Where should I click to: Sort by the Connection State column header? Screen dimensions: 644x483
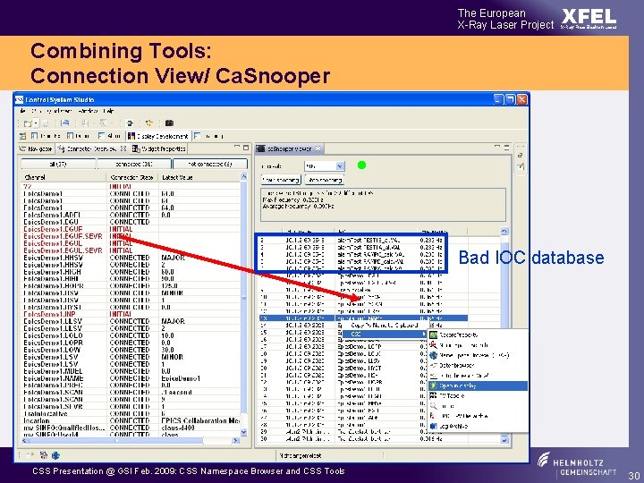[132, 177]
